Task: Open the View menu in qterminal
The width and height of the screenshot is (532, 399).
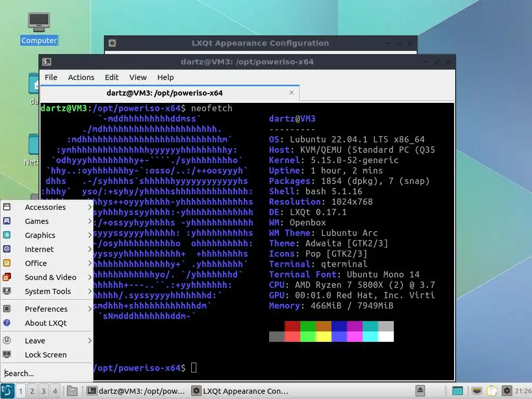Action: coord(138,77)
